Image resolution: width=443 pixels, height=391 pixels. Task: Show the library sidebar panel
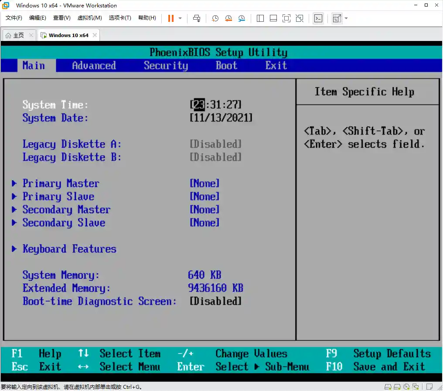[260, 18]
